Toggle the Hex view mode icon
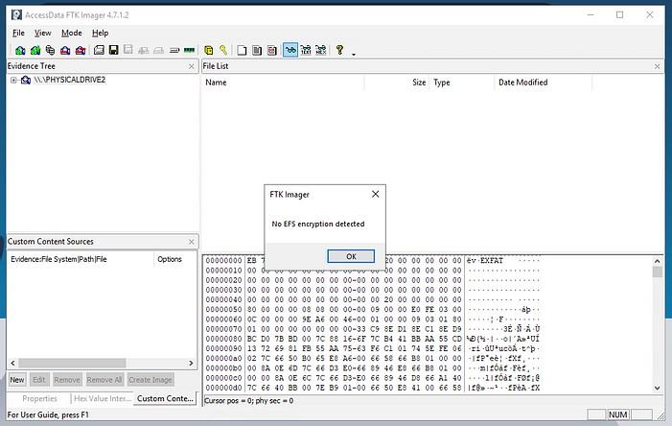672x426 pixels. point(320,50)
